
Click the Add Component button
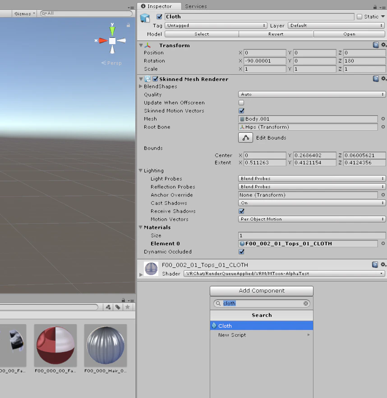[x=262, y=291]
